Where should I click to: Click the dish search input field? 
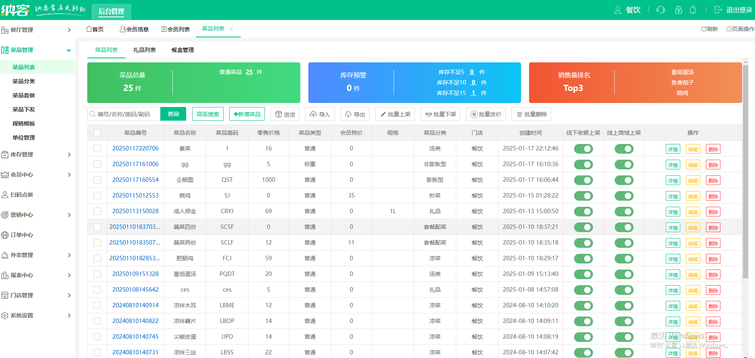(124, 114)
